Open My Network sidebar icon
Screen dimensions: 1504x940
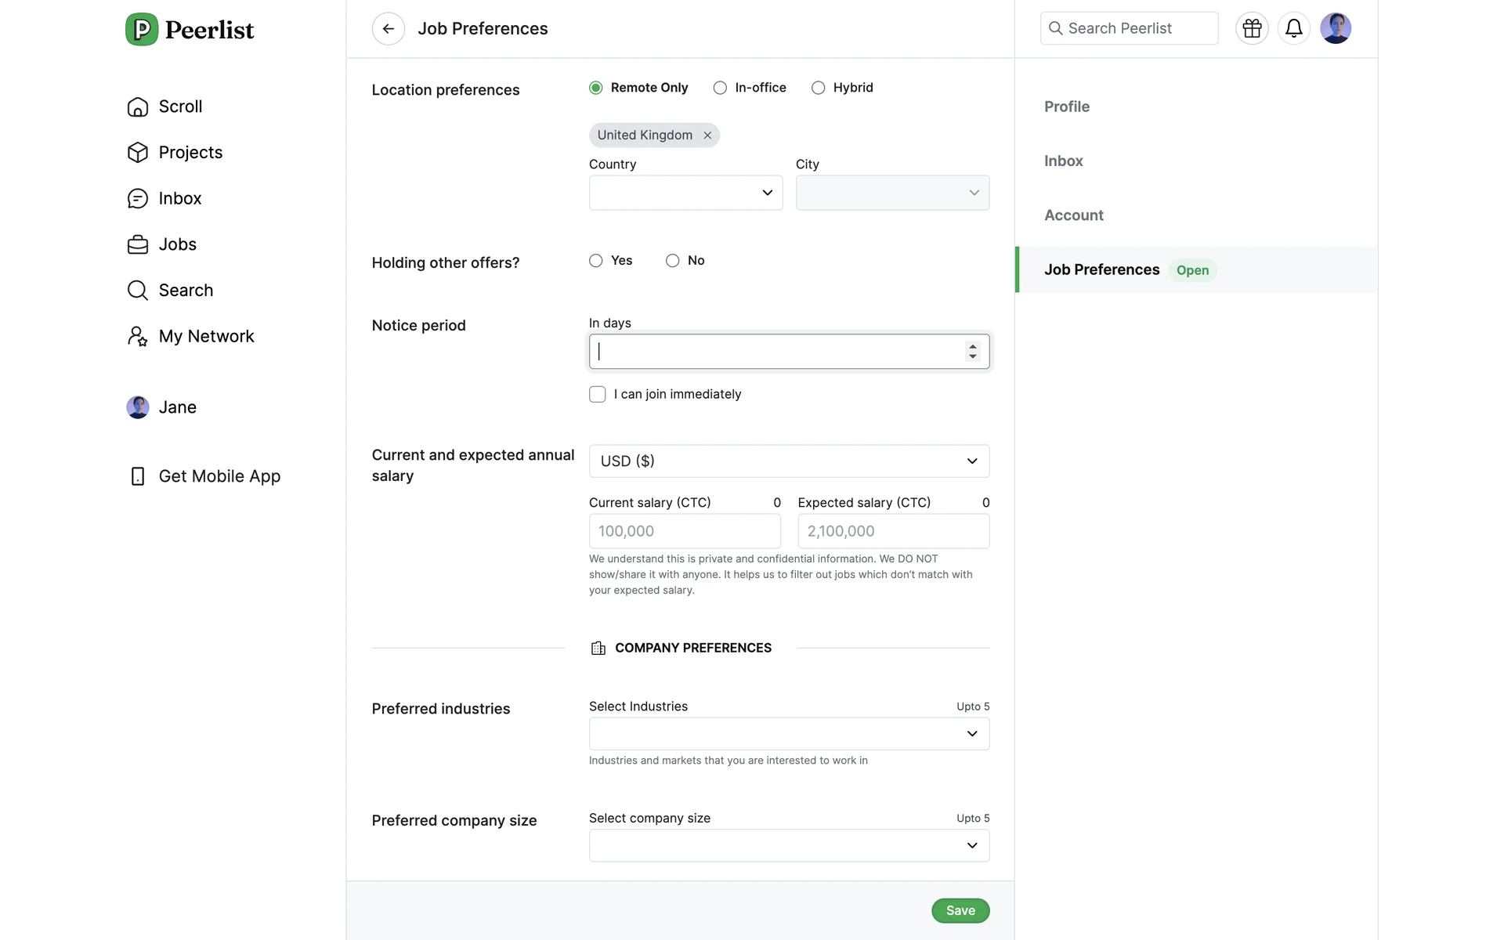(x=138, y=336)
